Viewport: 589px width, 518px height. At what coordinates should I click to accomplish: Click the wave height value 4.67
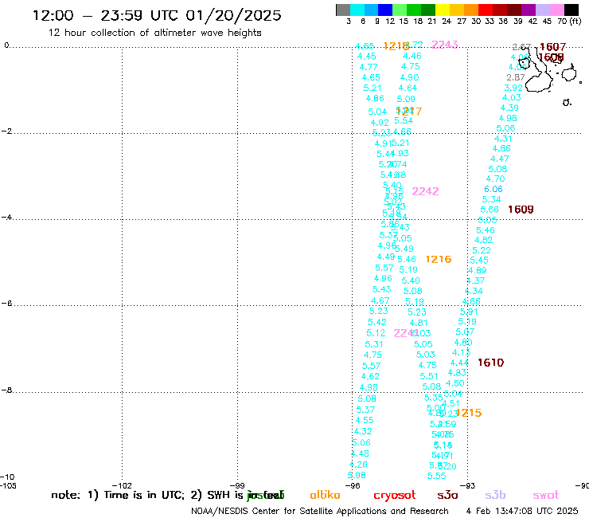[380, 301]
